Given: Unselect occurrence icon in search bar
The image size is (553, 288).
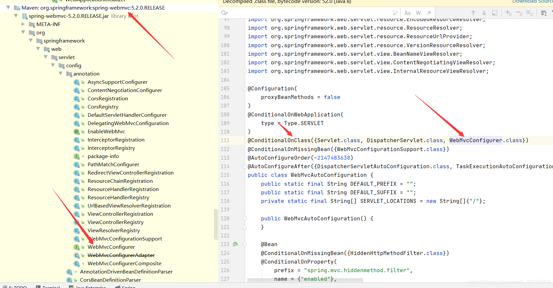Looking at the screenshot, I should pos(520,13).
